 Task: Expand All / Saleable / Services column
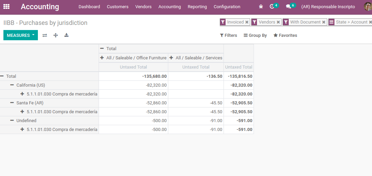coord(196,58)
